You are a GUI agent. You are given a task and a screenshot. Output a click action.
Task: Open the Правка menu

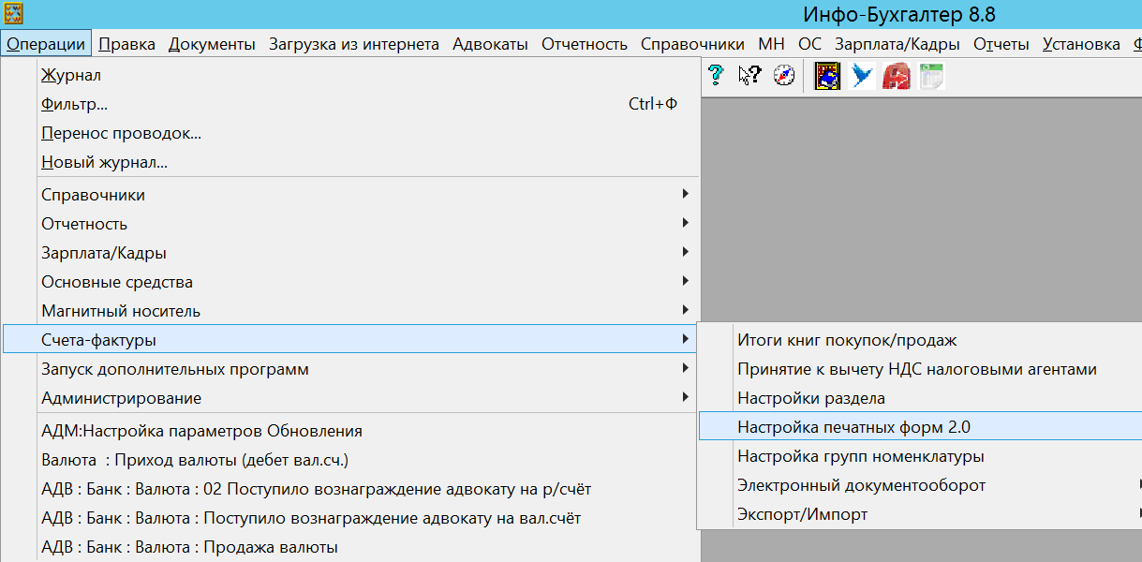(x=126, y=44)
